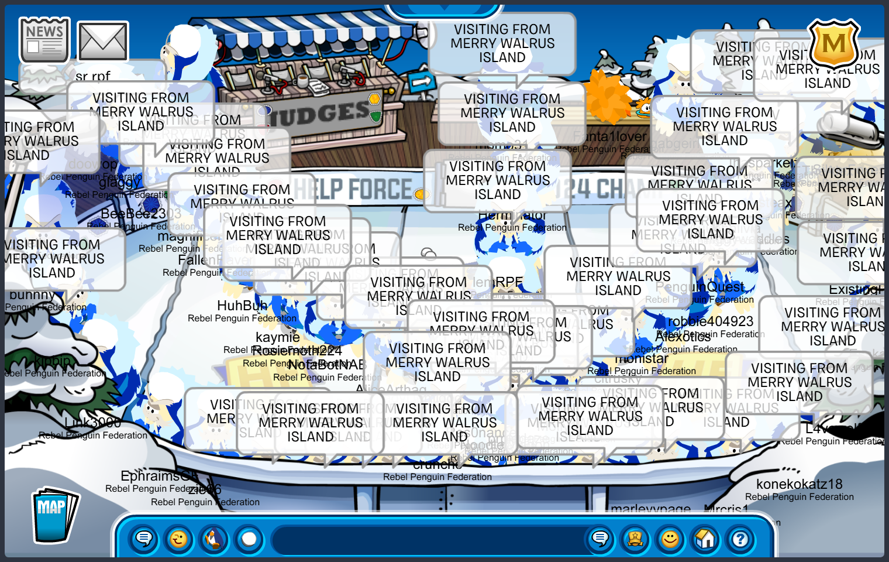Select penguin name bunnny
This screenshot has height=562, width=889.
pyautogui.click(x=32, y=294)
